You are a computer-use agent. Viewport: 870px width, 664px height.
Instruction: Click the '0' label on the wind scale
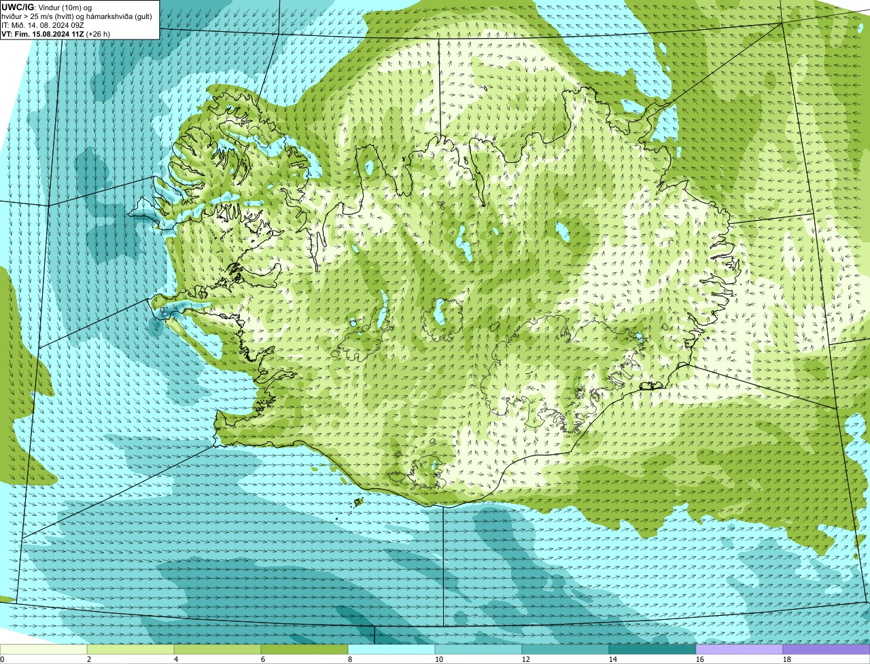pyautogui.click(x=2, y=659)
